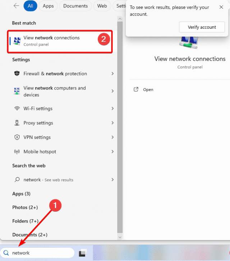
Task: Click the results list scrollbar track
Action: (120, 127)
